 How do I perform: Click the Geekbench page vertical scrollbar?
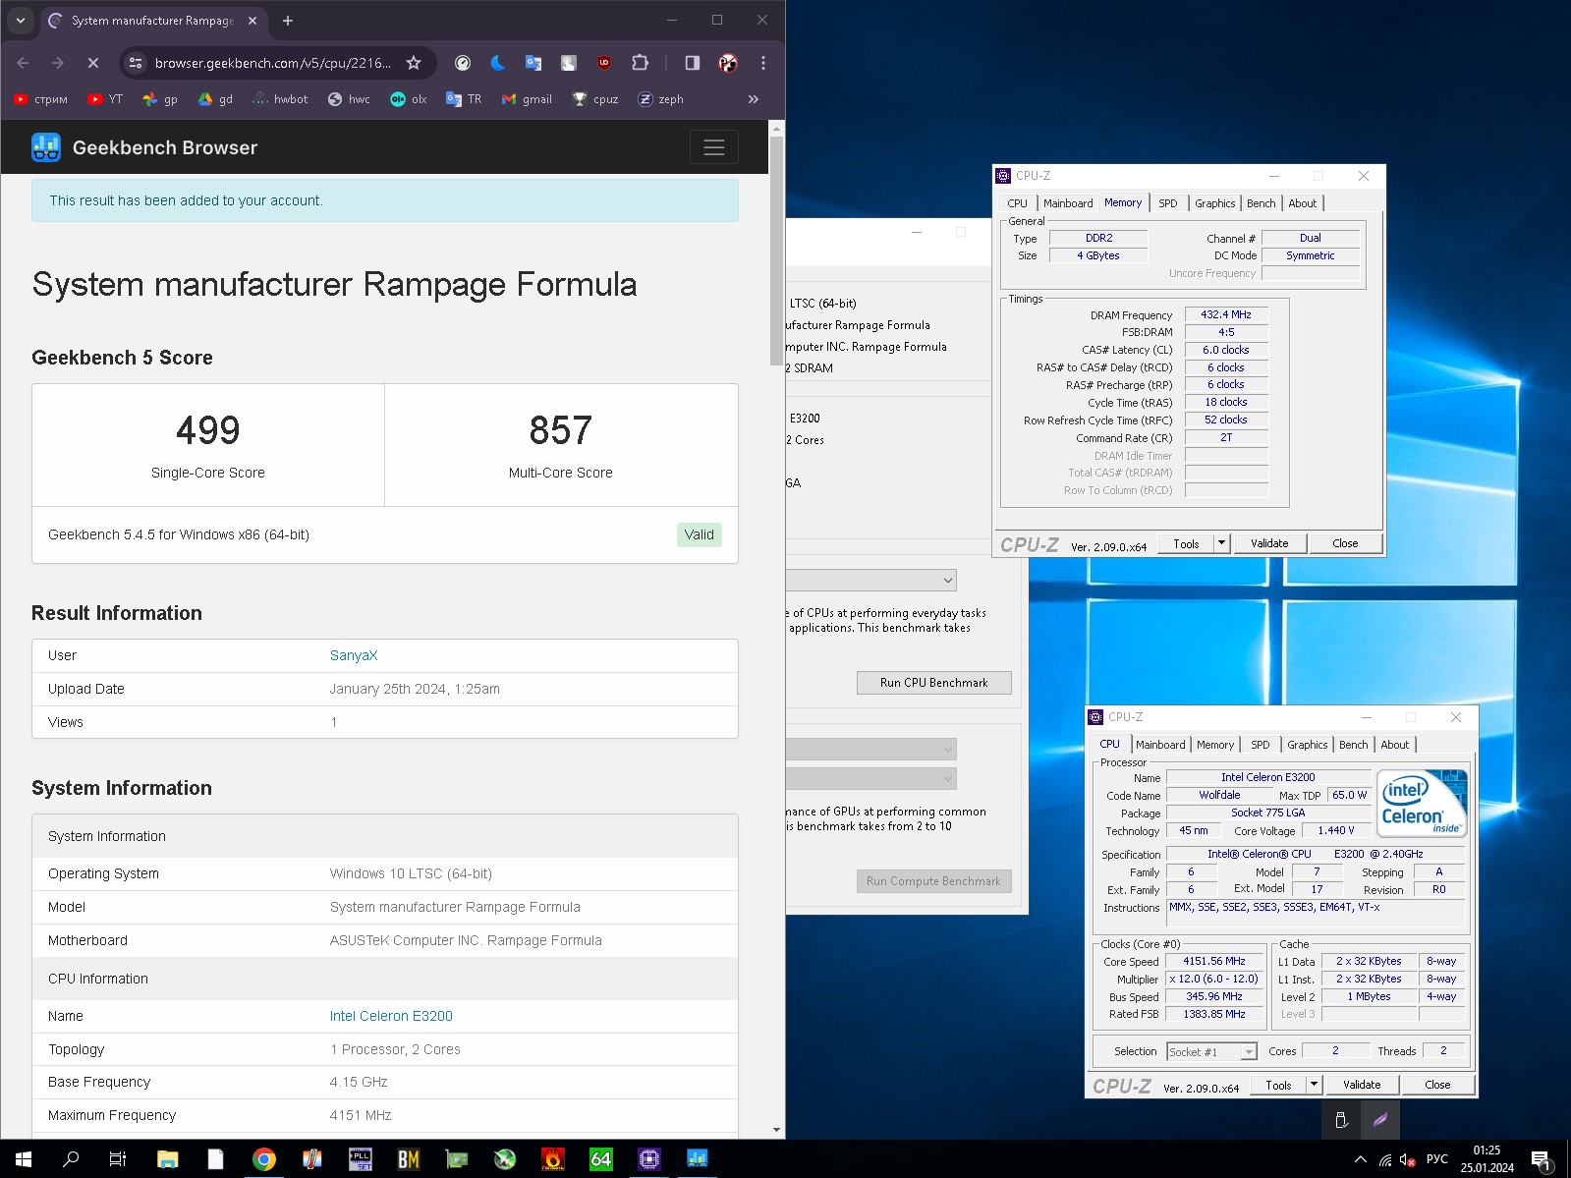click(x=777, y=251)
